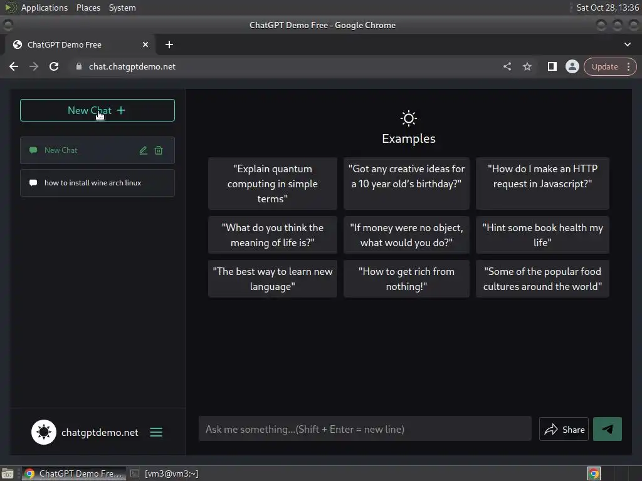Open Chrome three-dot menu

pyautogui.click(x=628, y=66)
